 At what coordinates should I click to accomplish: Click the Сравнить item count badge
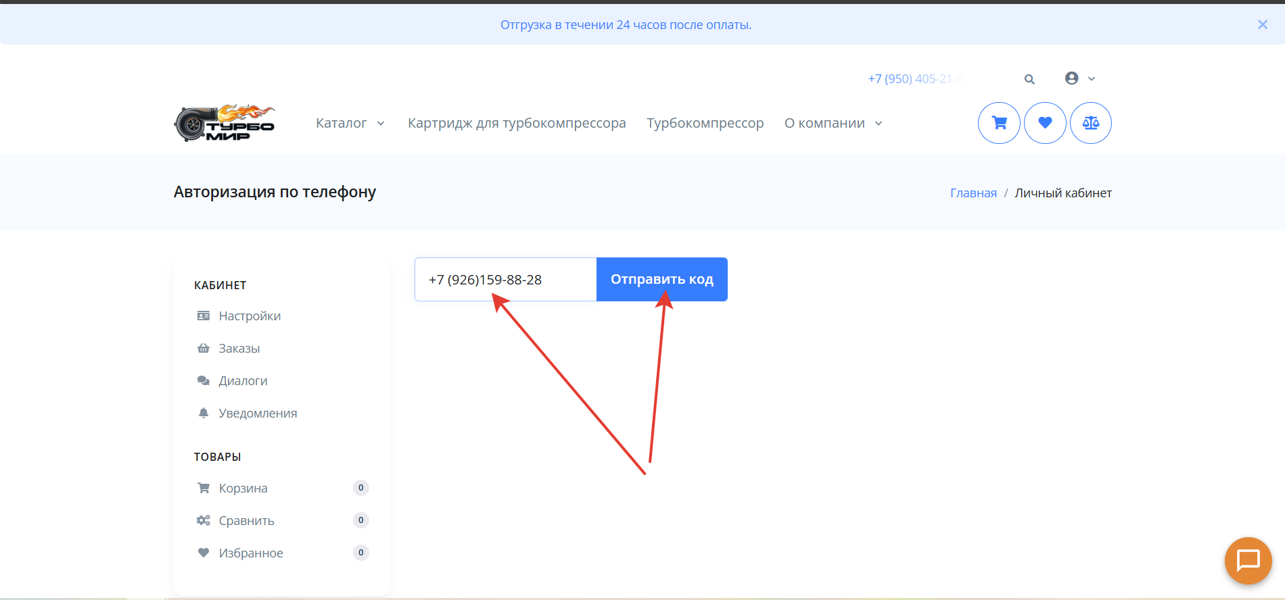coord(361,520)
